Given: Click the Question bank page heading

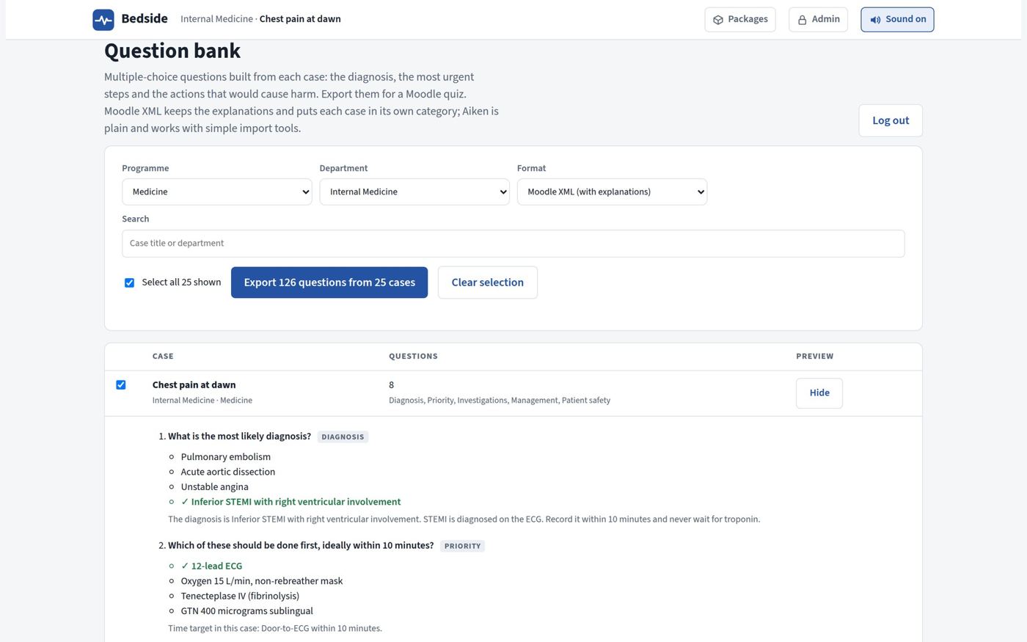Looking at the screenshot, I should (x=172, y=51).
